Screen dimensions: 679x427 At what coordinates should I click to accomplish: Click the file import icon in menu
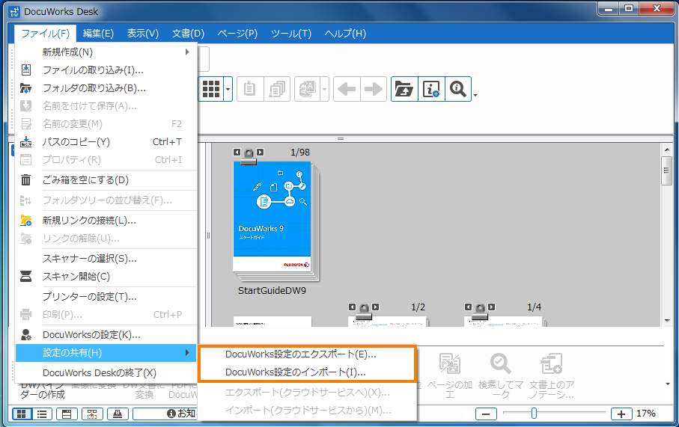pyautogui.click(x=26, y=70)
